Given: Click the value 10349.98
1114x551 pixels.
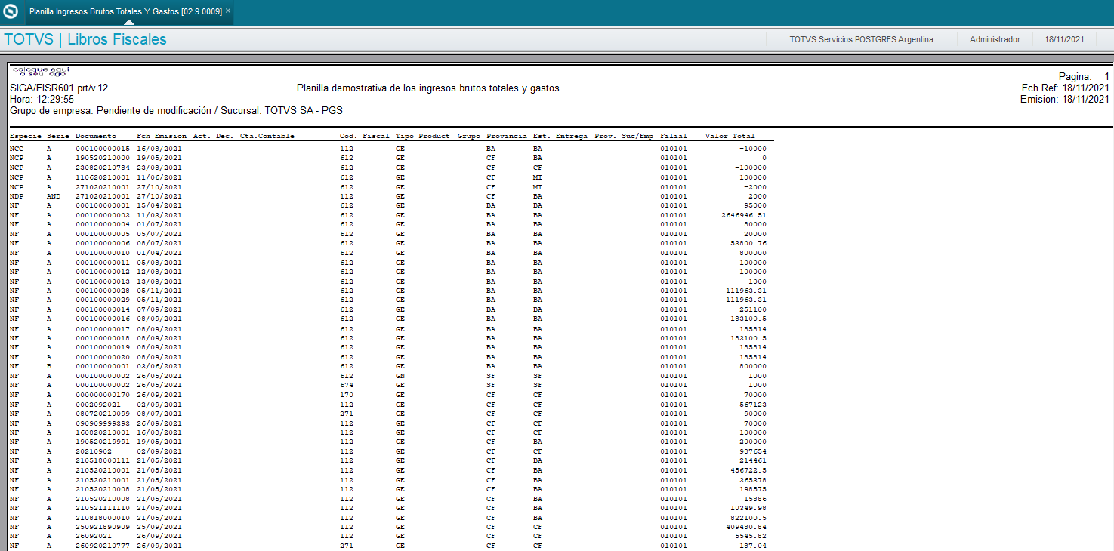Looking at the screenshot, I should (748, 508).
